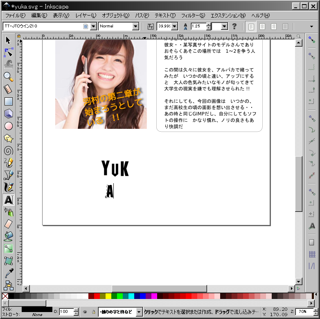
Task: Toggle current layer visibility eye
Action: 85,312
